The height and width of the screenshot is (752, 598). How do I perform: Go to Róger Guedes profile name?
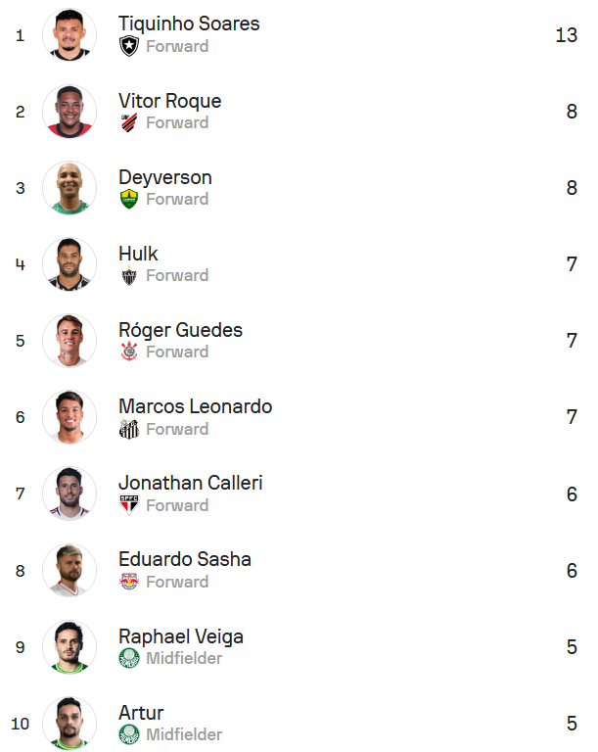point(180,330)
